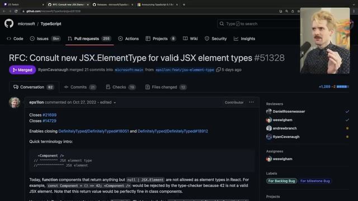Select the Files changed tab

(166, 87)
